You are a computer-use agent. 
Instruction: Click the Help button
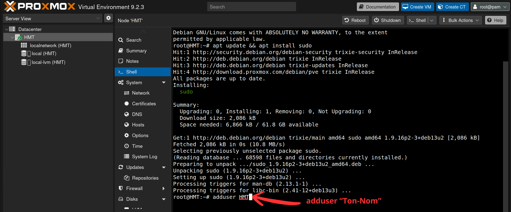click(x=495, y=20)
